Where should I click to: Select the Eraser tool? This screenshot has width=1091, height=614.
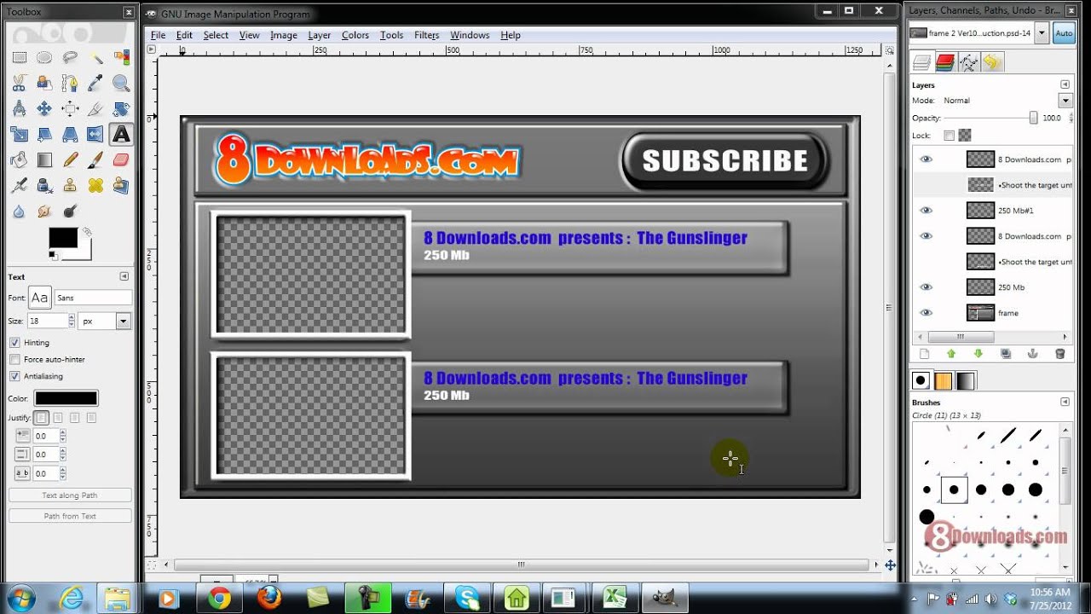tap(121, 160)
